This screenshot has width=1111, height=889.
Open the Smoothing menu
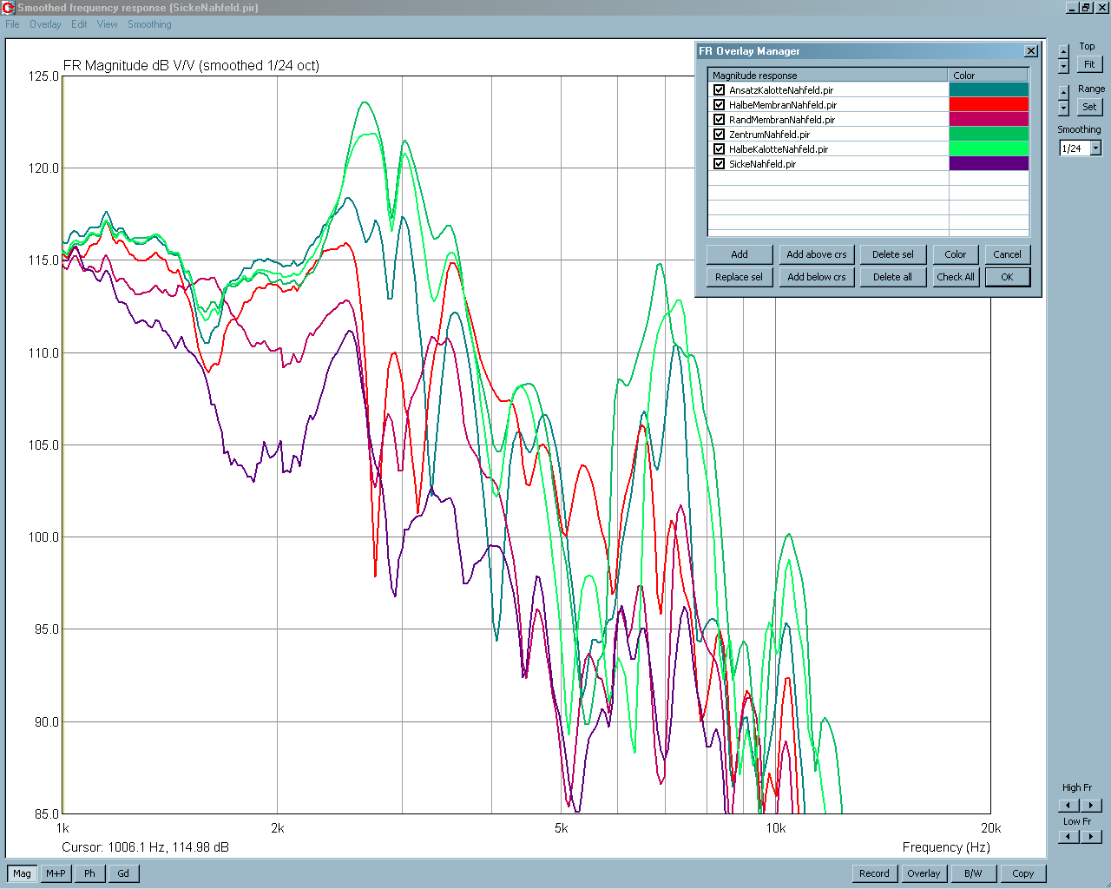point(149,24)
